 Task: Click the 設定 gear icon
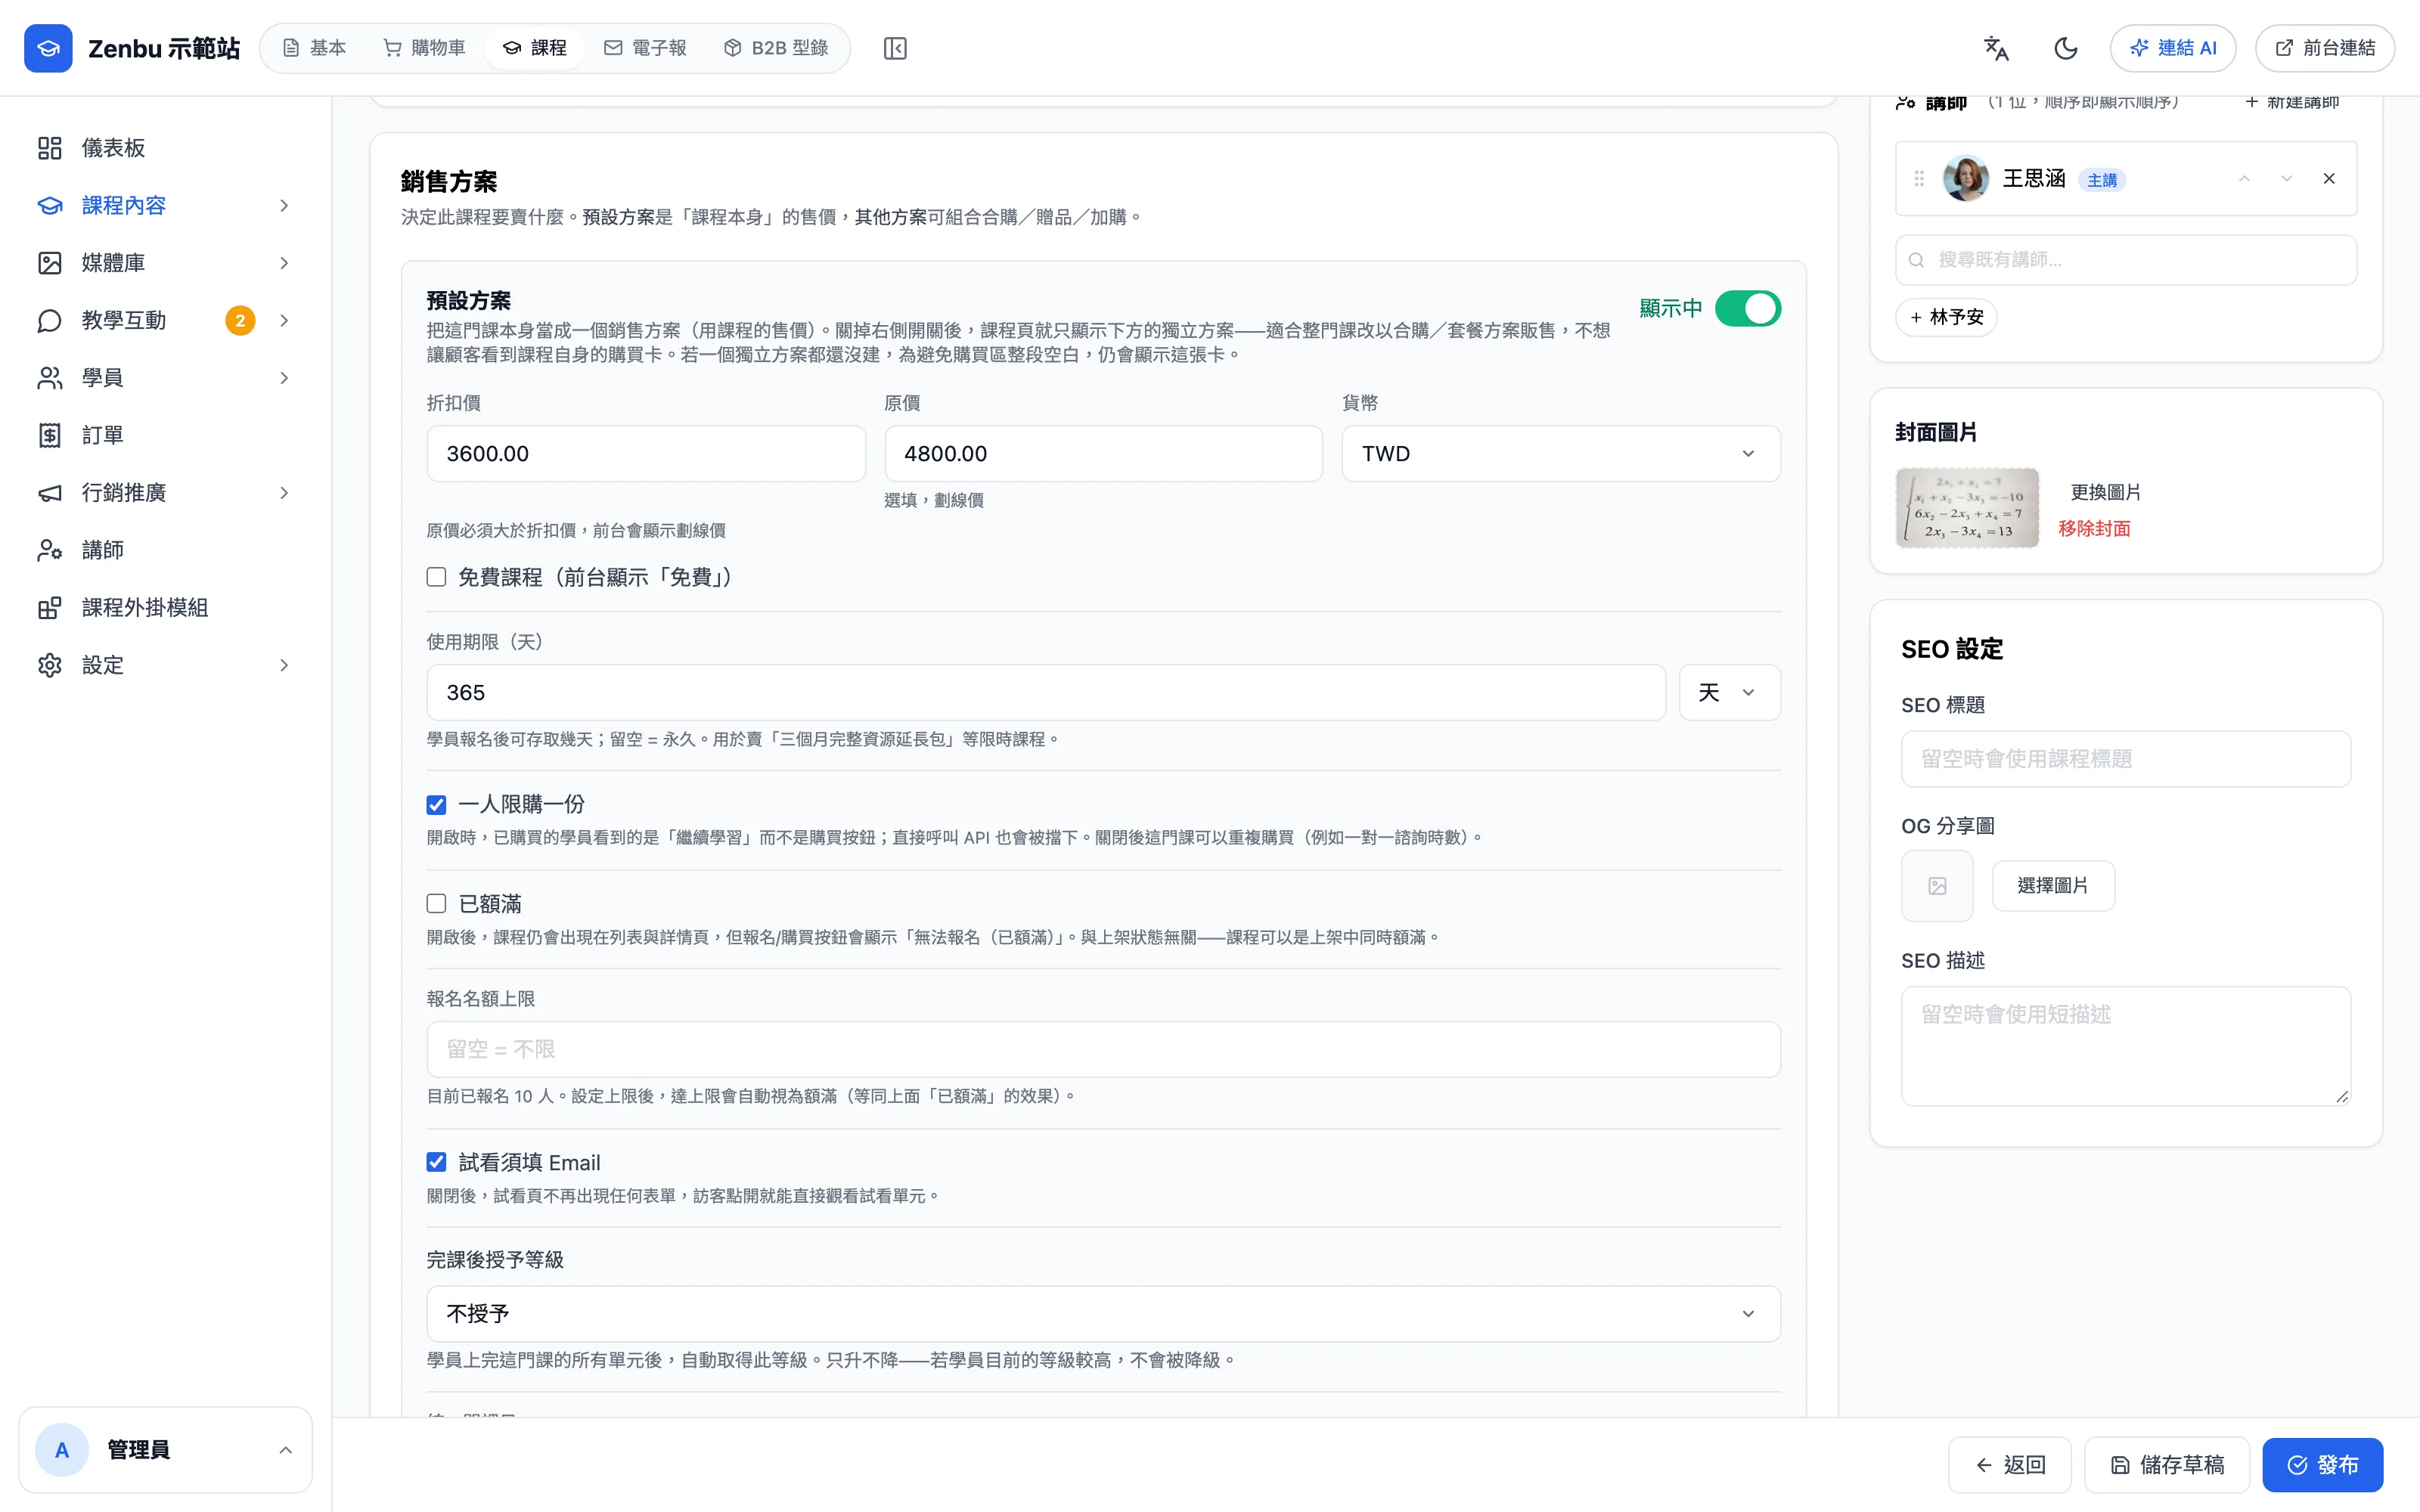(x=50, y=665)
